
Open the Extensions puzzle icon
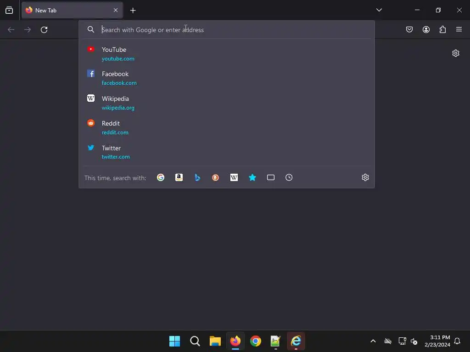click(x=442, y=29)
